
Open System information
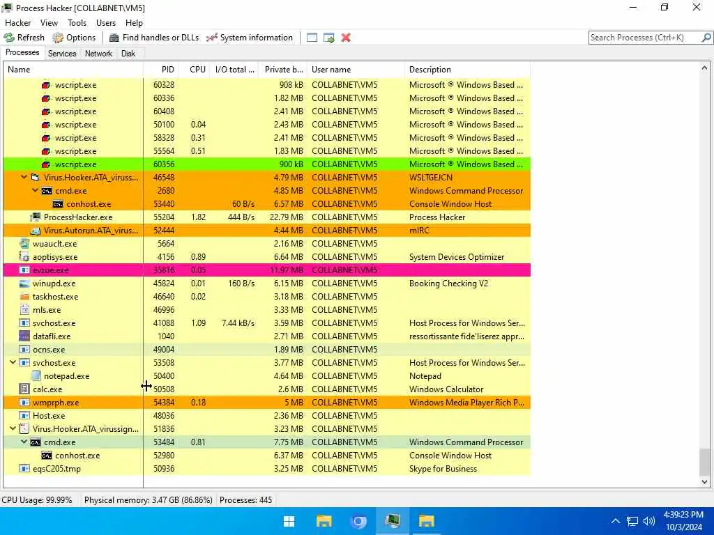pyautogui.click(x=250, y=38)
